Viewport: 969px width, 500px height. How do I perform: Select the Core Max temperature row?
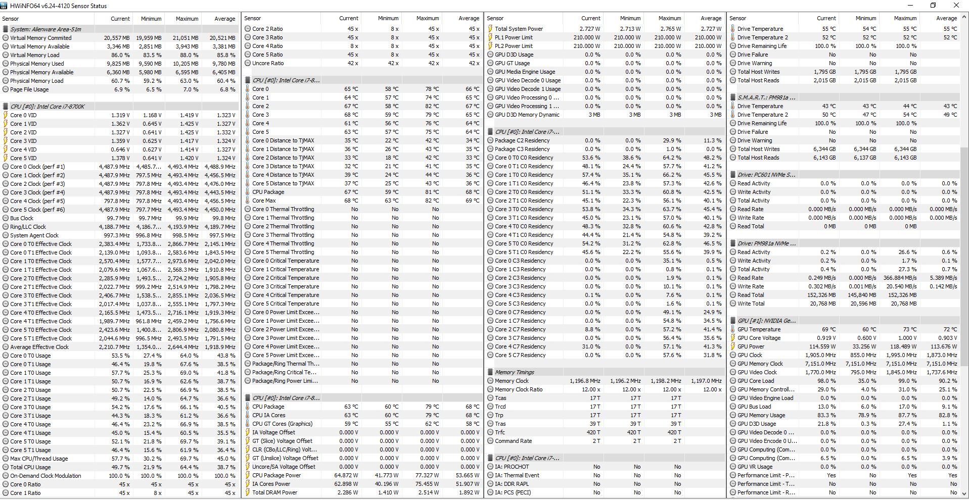click(362, 201)
